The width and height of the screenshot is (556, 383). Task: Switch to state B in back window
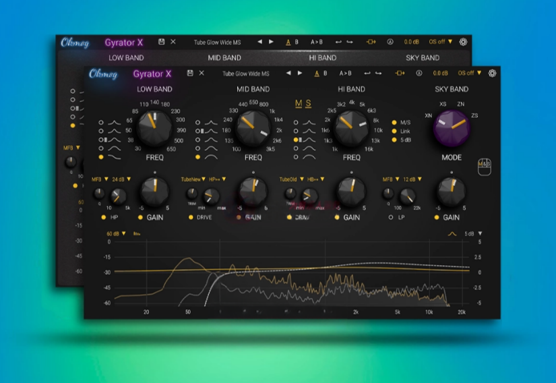[x=297, y=42]
